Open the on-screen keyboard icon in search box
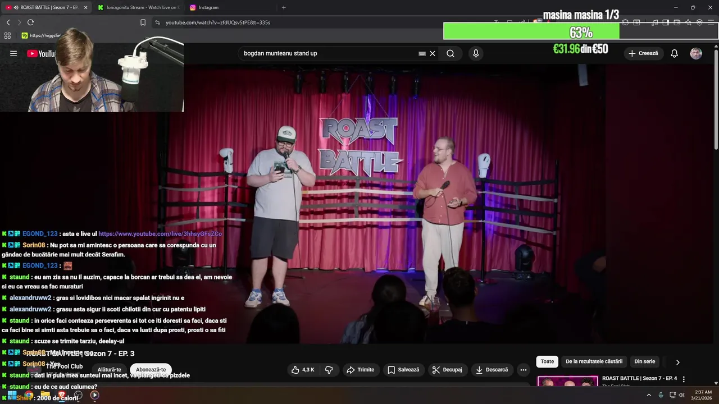Viewport: 719px width, 404px height. pyautogui.click(x=422, y=53)
